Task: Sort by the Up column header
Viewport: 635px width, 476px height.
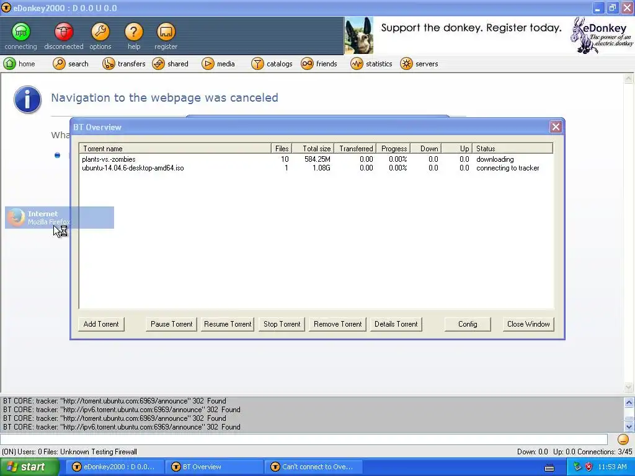Action: [x=457, y=149]
